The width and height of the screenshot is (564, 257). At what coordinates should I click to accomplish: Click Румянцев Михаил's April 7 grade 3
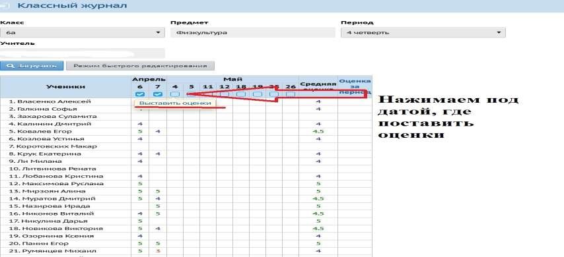click(158, 251)
